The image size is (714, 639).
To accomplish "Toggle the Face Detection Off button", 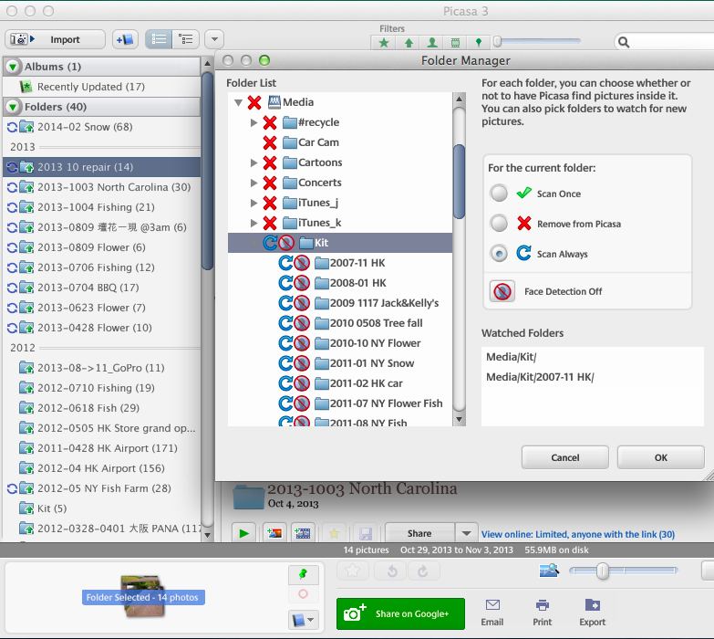I will coord(502,291).
